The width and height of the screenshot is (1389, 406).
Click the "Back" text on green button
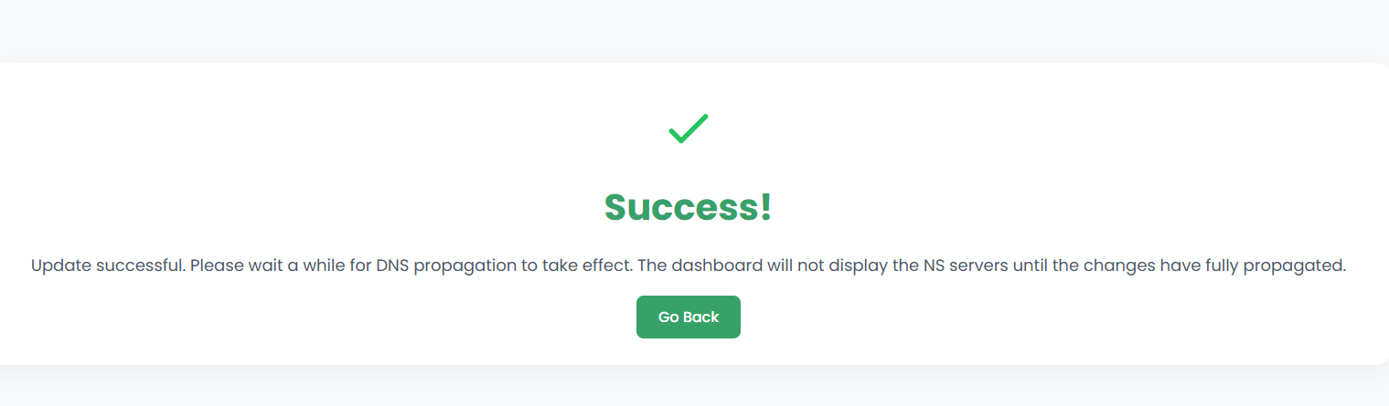(x=701, y=318)
